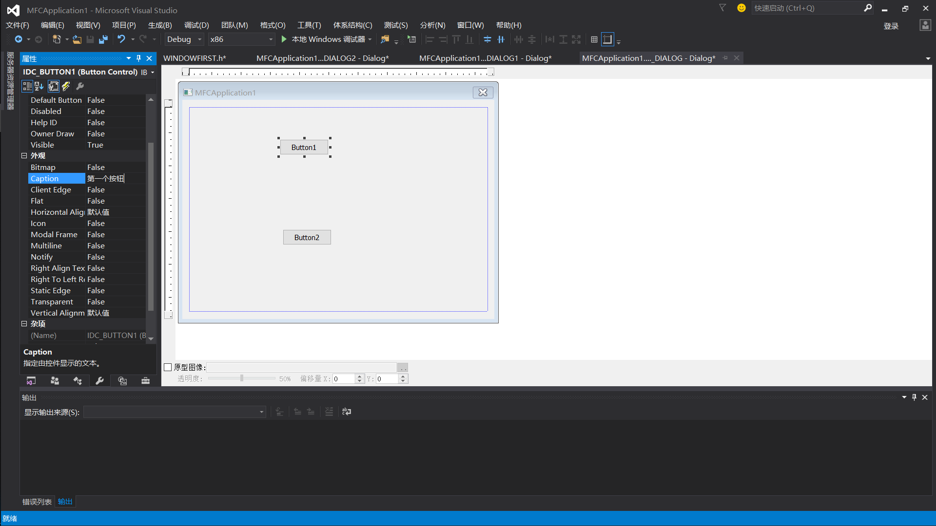Click the Property Pages wrench icon

pyautogui.click(x=80, y=86)
